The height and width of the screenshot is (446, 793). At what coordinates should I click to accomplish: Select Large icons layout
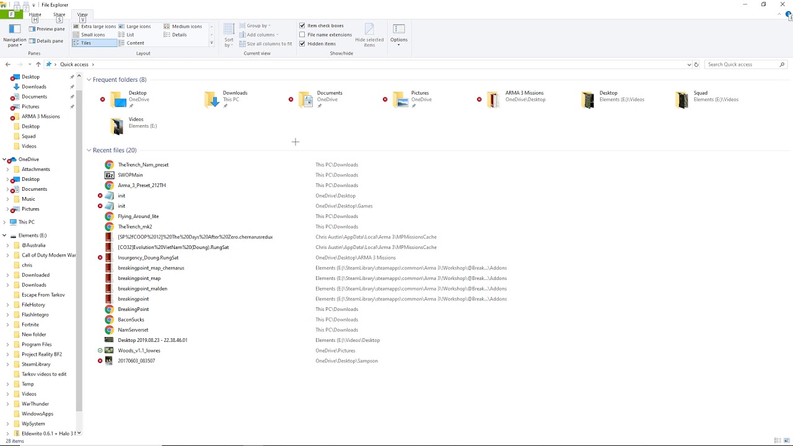[134, 27]
